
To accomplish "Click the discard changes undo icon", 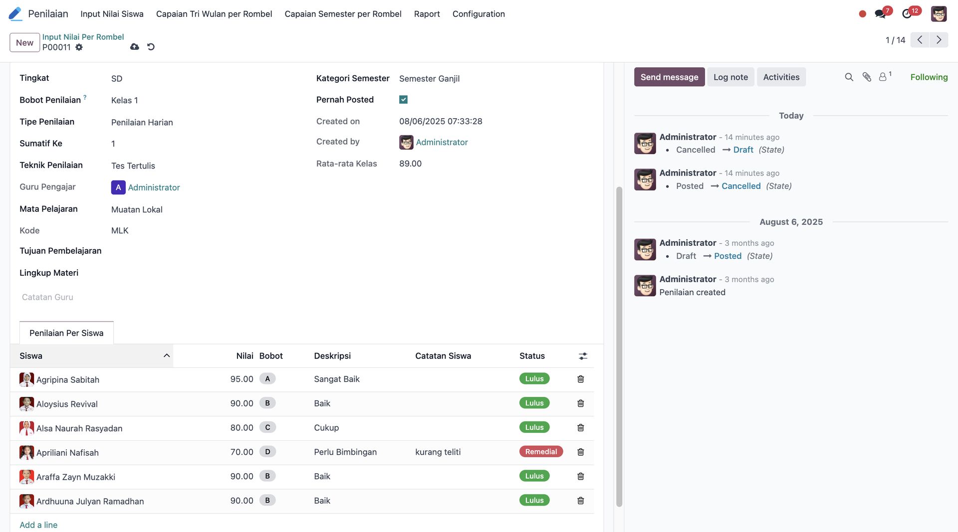I will tap(151, 47).
